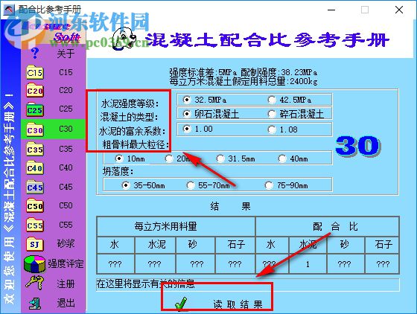The image size is (417, 314).
Task: Switch to C55 label in sidebar
Action: click(x=66, y=225)
